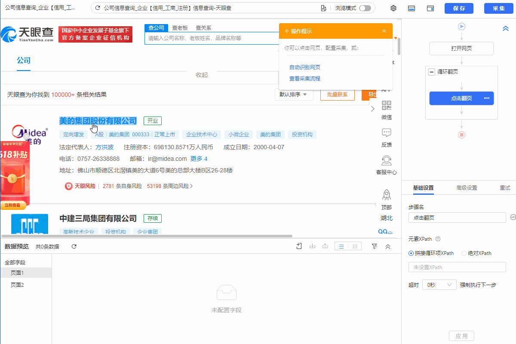Select the 点击翻页 workflow step
Image resolution: width=516 pixels, height=344 pixels.
coord(461,98)
